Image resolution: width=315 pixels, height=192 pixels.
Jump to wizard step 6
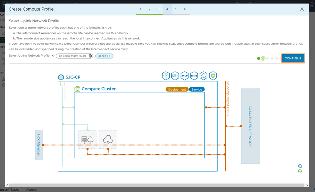click(185, 9)
